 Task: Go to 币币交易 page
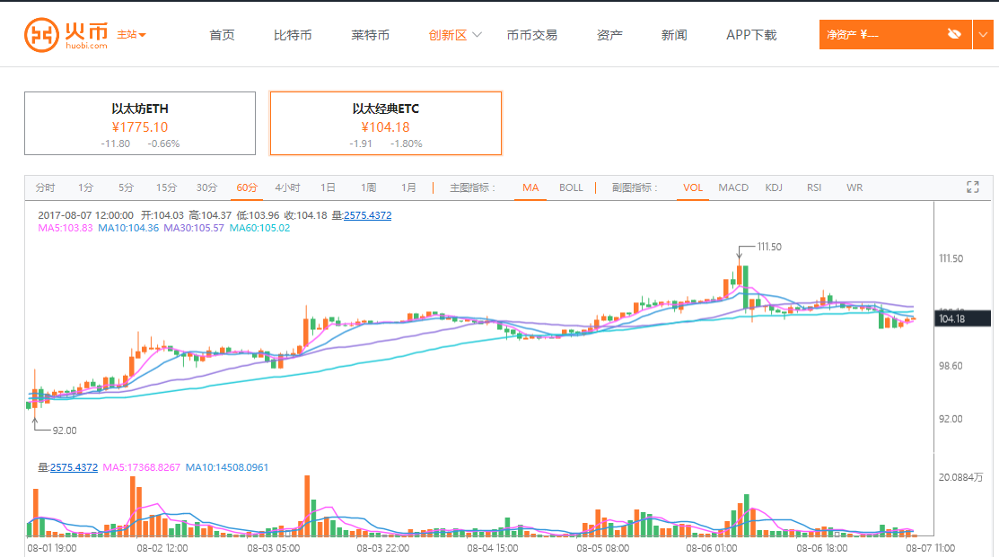(x=531, y=35)
